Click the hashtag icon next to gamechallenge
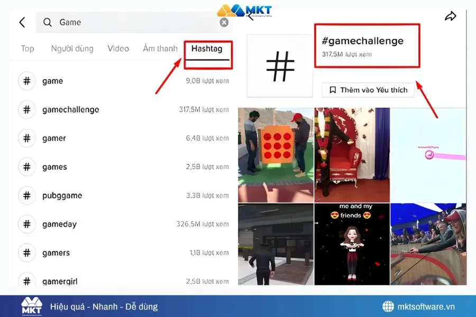Screen dimensions: 476x317 tap(27, 109)
